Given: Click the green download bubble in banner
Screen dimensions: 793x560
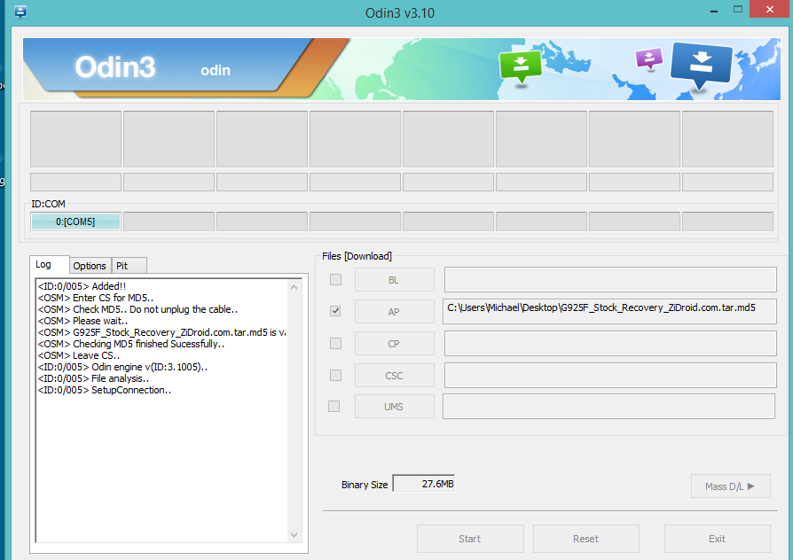Looking at the screenshot, I should (521, 67).
